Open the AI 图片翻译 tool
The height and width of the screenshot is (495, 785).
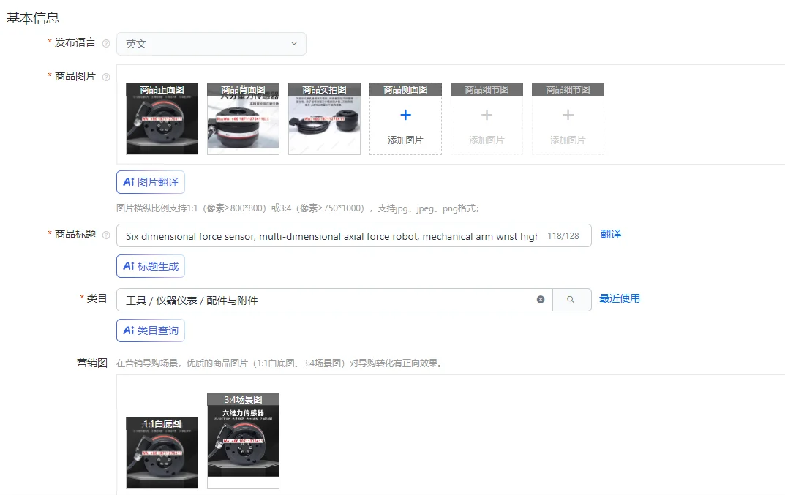point(151,182)
